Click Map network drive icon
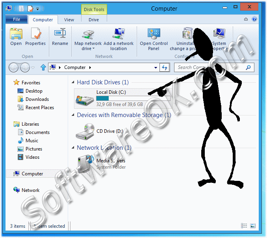This screenshot has width=267, height=238. click(x=88, y=34)
